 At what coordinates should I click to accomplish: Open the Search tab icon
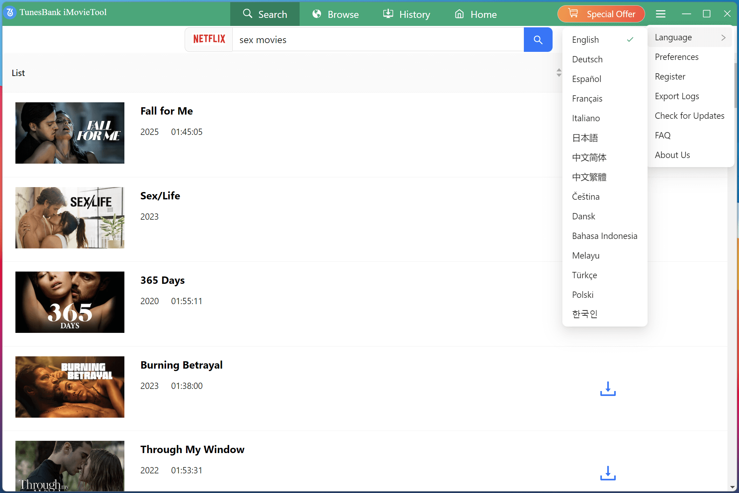(x=248, y=14)
